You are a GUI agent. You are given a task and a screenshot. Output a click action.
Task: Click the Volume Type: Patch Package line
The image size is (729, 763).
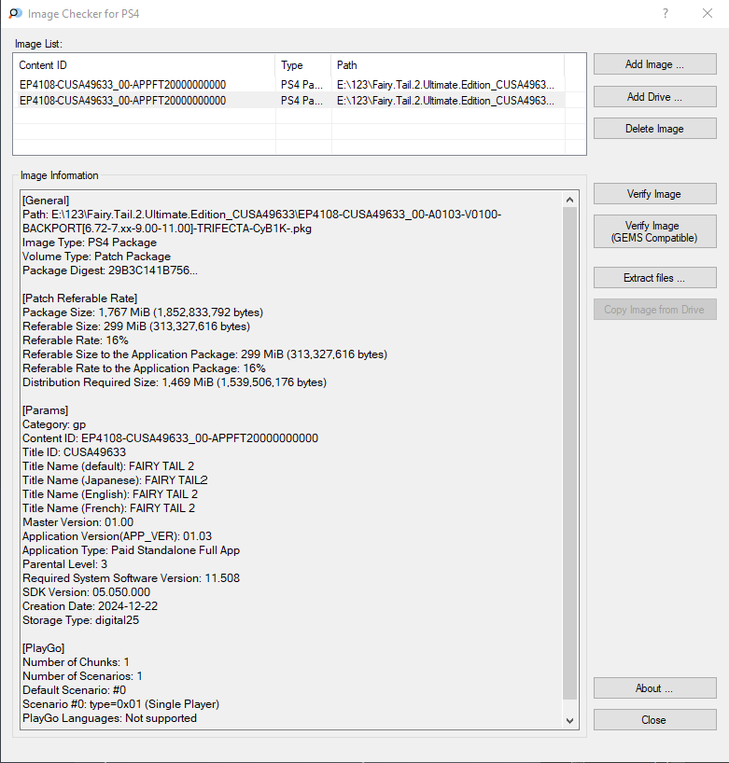coord(96,257)
